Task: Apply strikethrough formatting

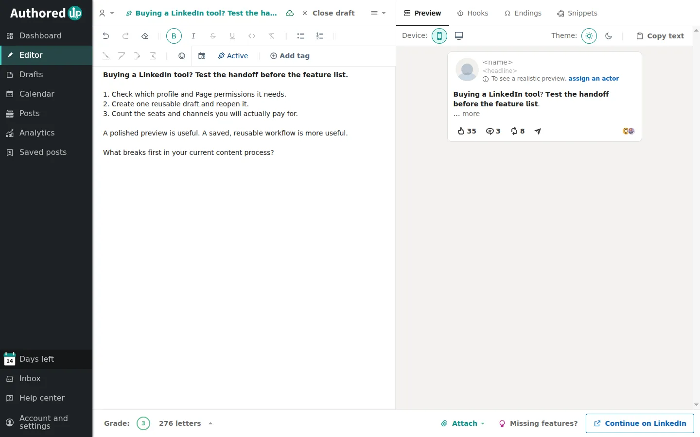Action: [x=213, y=36]
